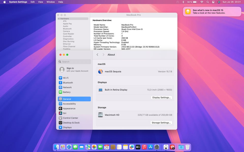The height and width of the screenshot is (152, 244).
Task: Select ATA in System Information sidebar
Action: tap(65, 21)
